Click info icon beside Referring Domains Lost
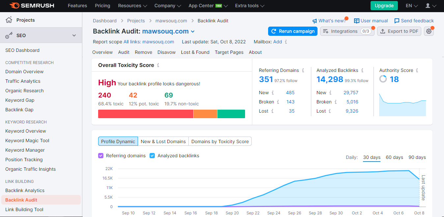Screen dimensions: 444x217 272,111
